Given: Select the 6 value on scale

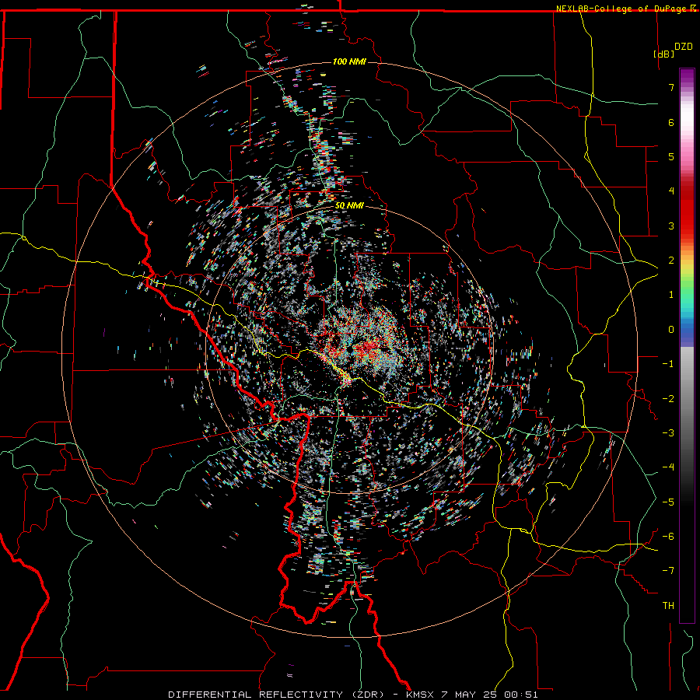Looking at the screenshot, I should pos(671,122).
